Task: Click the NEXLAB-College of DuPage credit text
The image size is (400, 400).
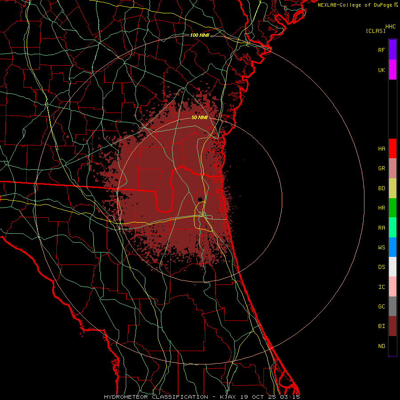Action: point(355,5)
